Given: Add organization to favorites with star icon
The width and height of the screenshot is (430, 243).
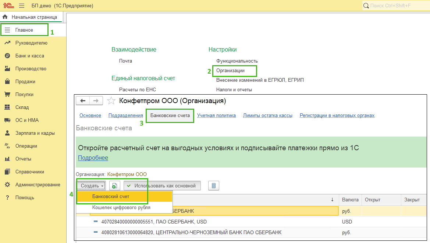Looking at the screenshot, I should point(111,101).
